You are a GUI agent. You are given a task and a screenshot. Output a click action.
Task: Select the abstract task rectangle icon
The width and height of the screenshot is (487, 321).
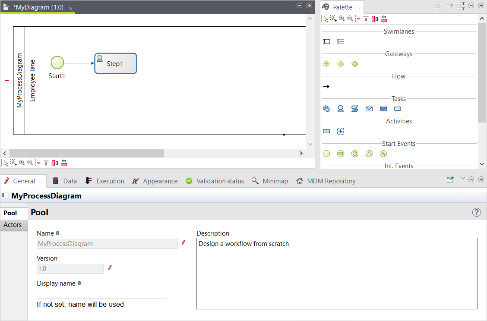(x=398, y=109)
